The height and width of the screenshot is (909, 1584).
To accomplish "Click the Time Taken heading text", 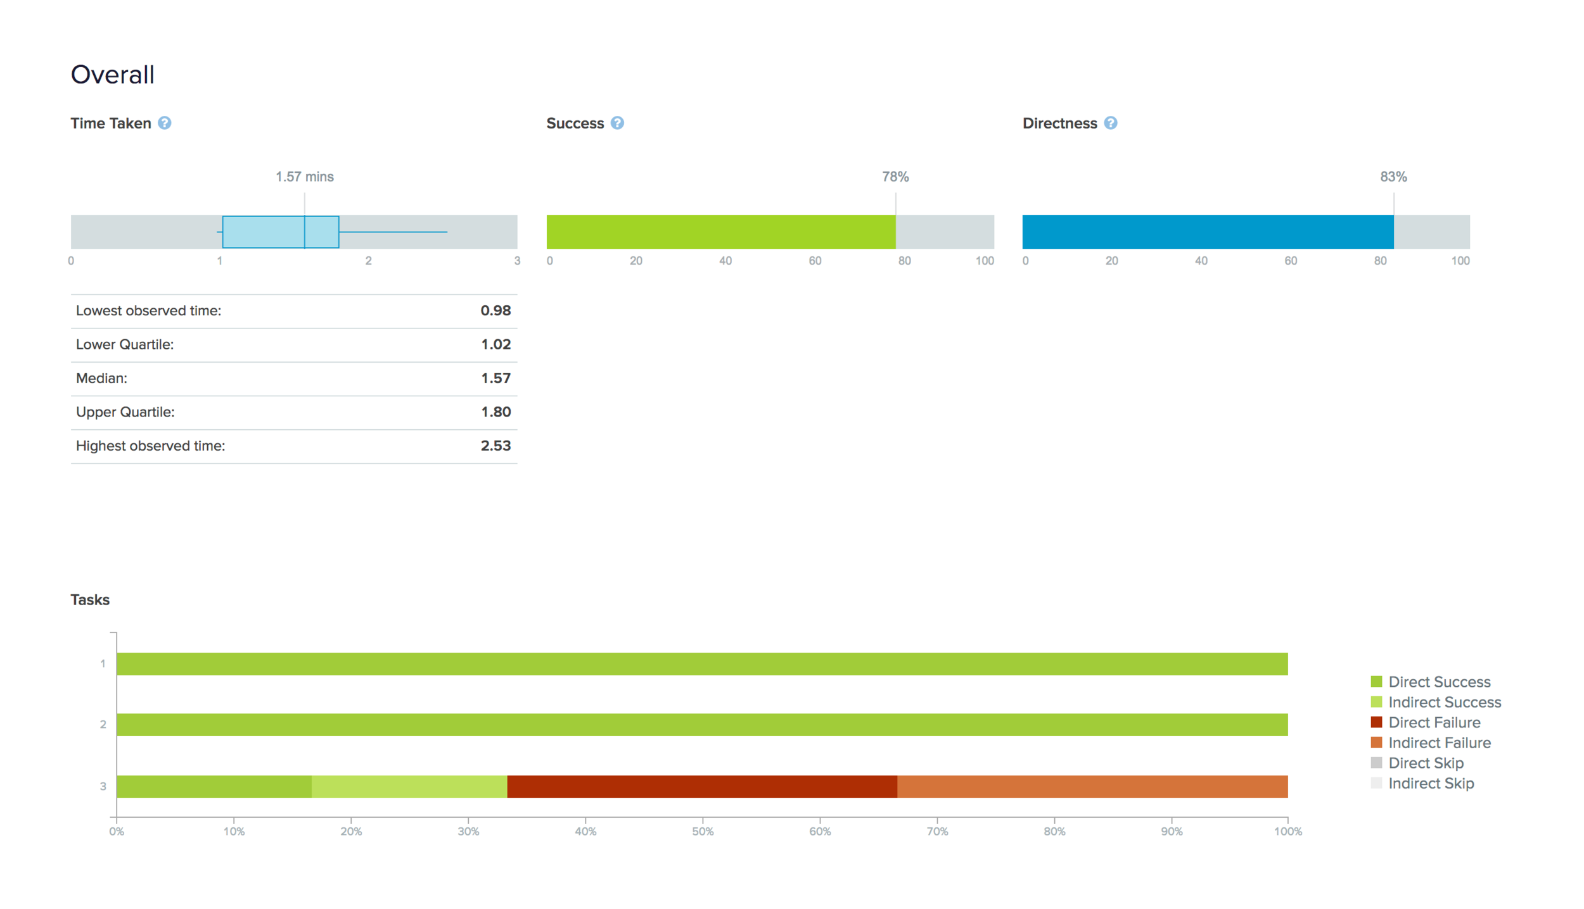I will [x=111, y=123].
